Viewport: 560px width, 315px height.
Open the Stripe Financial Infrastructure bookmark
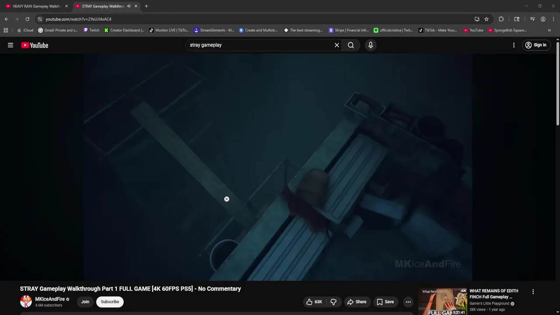point(349,30)
